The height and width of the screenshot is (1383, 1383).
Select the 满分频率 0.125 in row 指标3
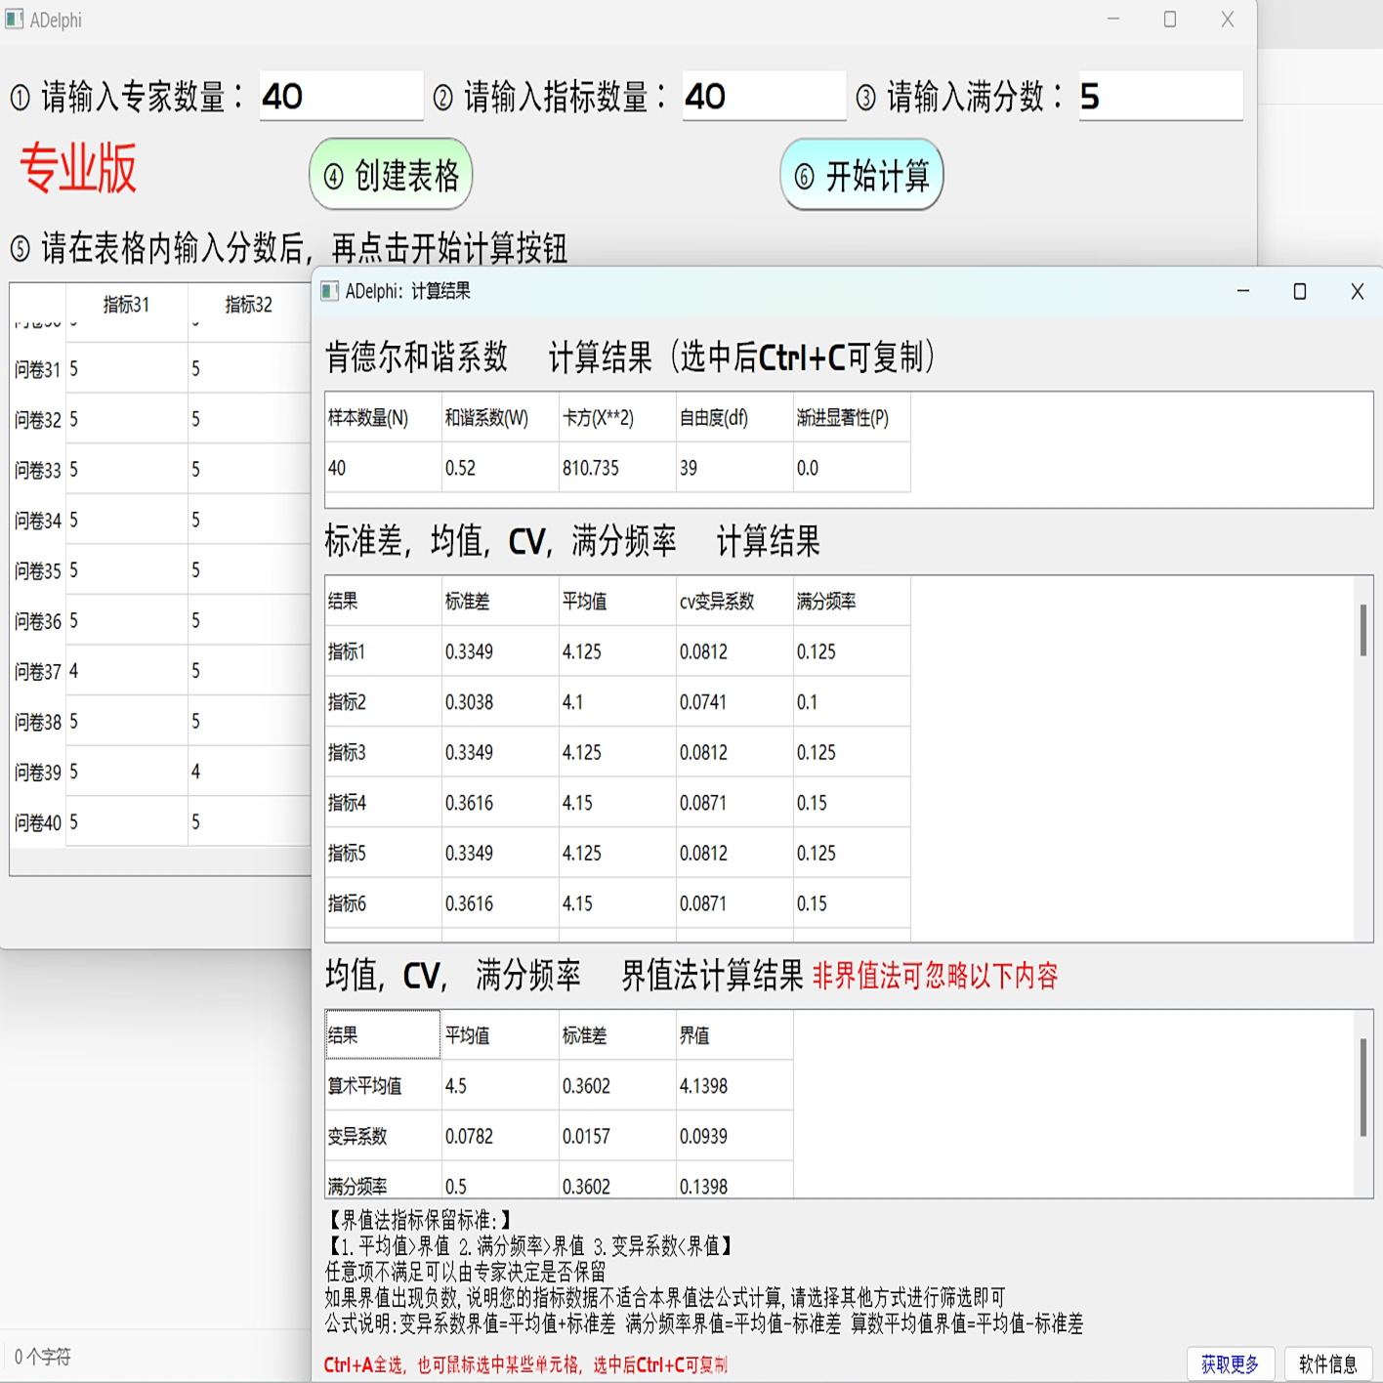pos(852,753)
